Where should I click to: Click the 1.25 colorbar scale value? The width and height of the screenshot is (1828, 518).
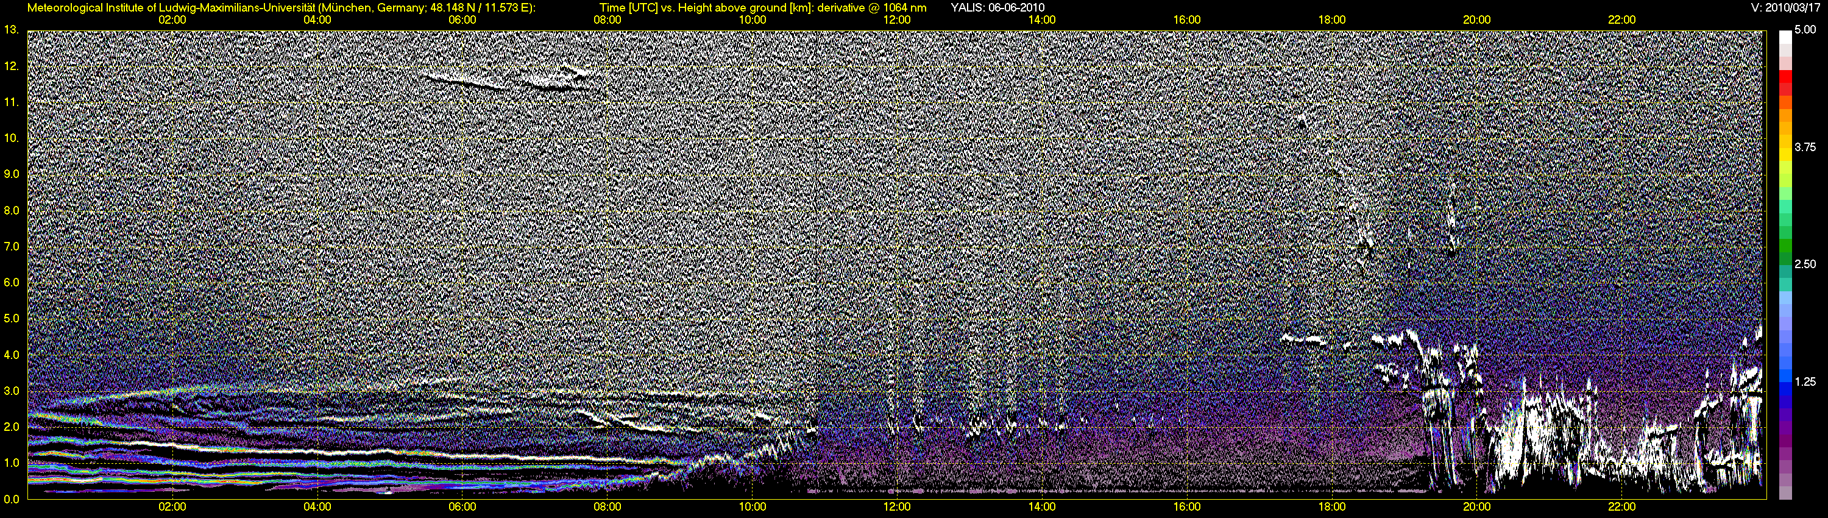pos(1805,381)
